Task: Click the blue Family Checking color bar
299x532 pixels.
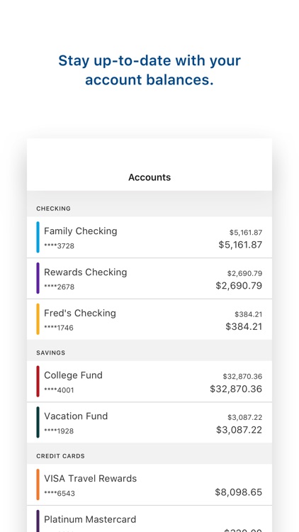Action: [x=38, y=237]
